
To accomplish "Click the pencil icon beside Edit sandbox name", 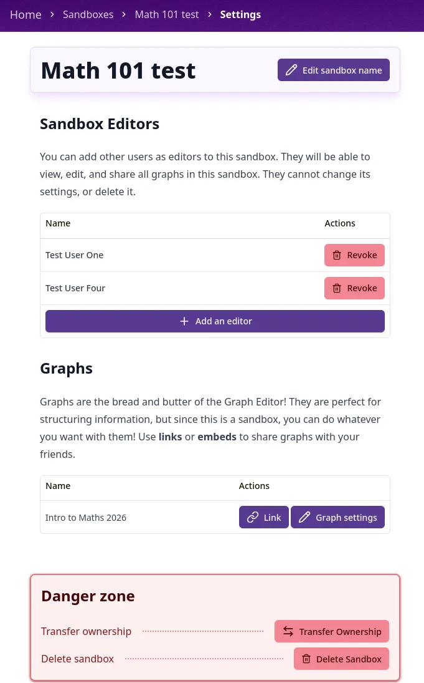I will (x=291, y=70).
